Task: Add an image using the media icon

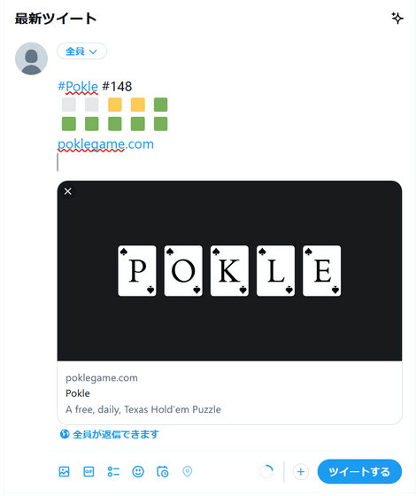Action: (64, 471)
